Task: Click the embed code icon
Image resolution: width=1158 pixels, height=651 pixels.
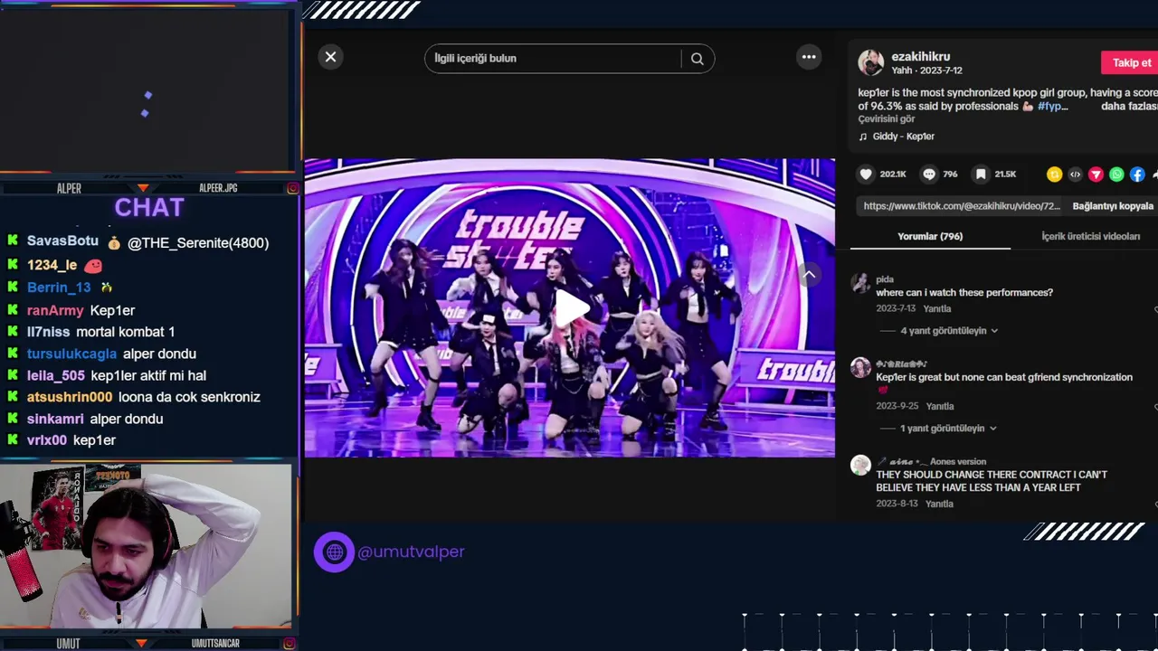Action: [x=1075, y=175]
